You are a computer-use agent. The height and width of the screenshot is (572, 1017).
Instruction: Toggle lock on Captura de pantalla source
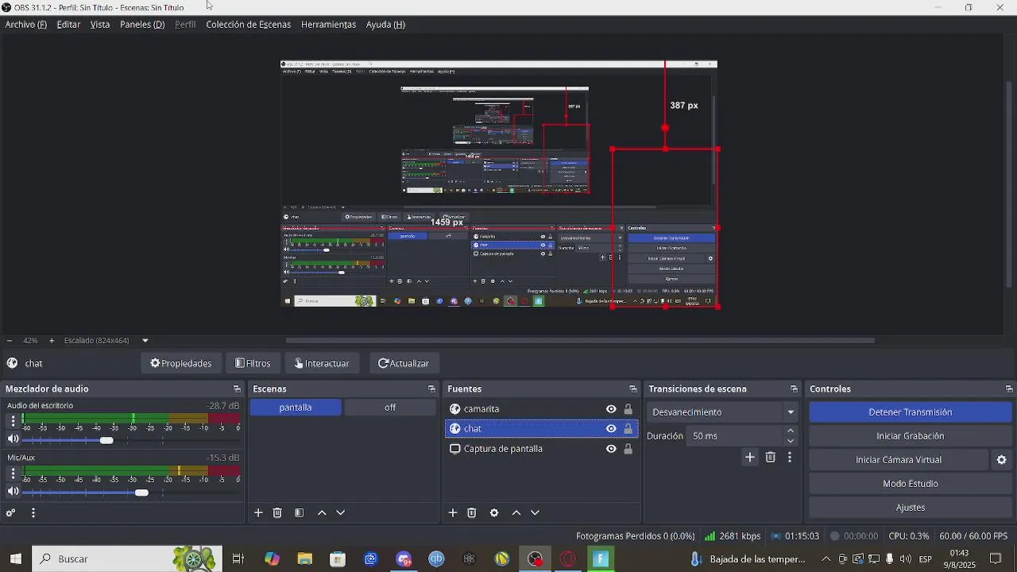(628, 449)
